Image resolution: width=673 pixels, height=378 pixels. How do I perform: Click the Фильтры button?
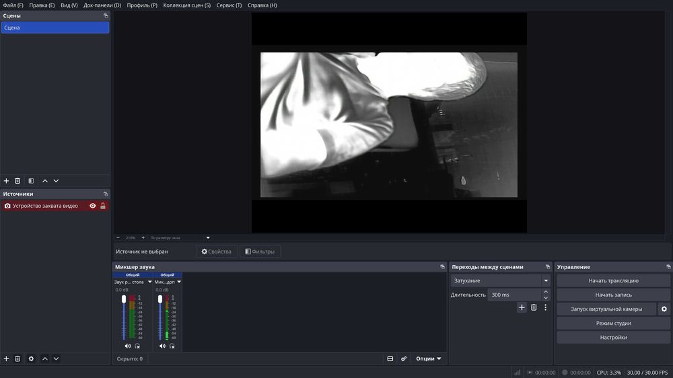pos(260,252)
